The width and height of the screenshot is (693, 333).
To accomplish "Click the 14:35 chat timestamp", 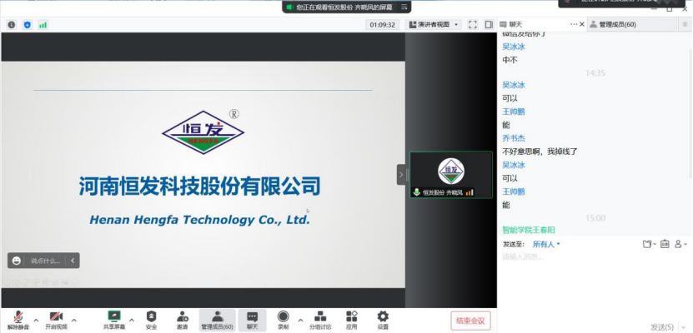I will tap(595, 72).
